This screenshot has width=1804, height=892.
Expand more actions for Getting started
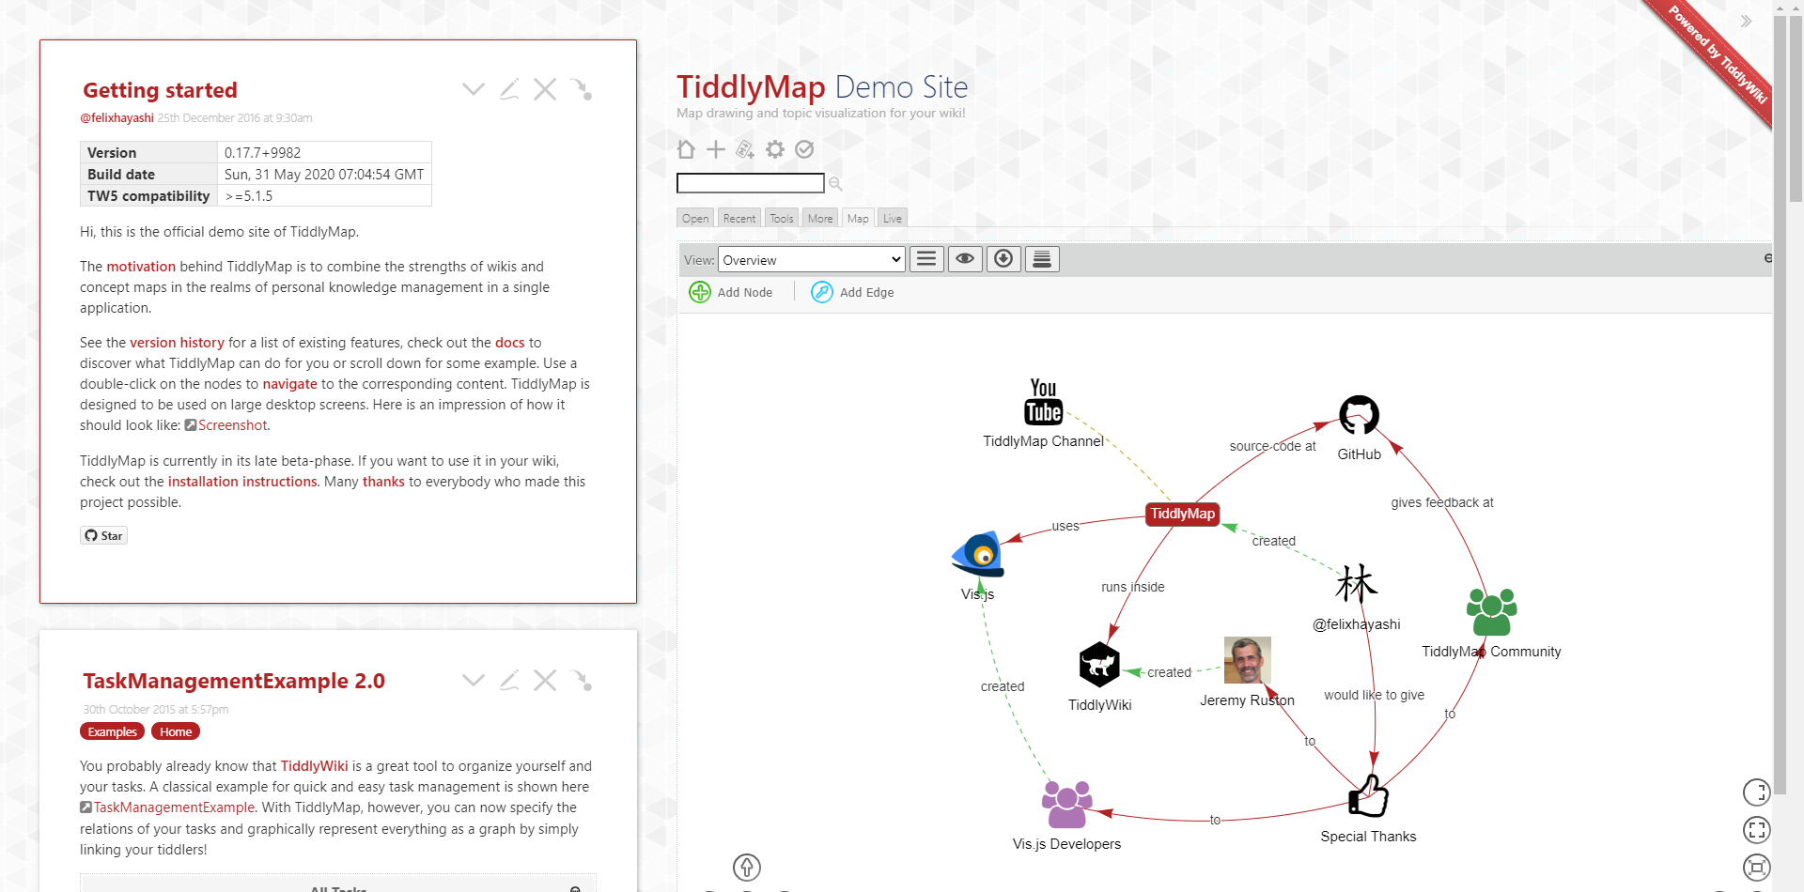(474, 89)
